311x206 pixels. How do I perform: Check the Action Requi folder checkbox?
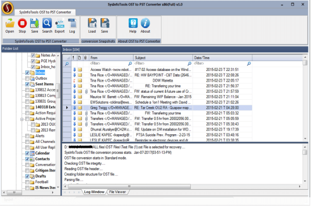tap(27, 113)
